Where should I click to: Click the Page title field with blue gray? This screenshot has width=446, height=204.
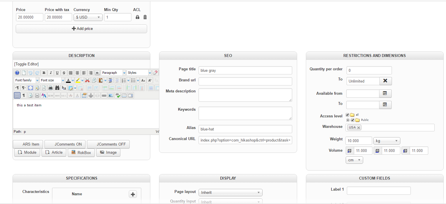(245, 70)
